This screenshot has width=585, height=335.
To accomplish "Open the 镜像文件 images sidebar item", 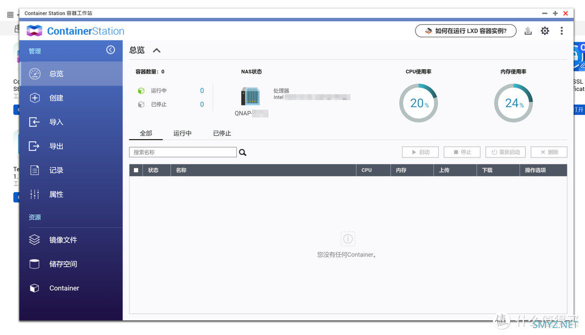I will click(x=71, y=240).
